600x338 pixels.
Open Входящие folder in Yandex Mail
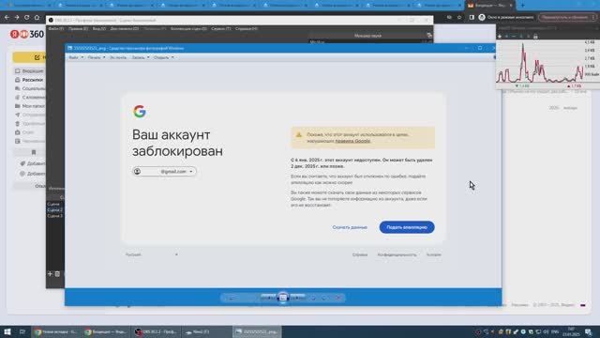[29, 71]
